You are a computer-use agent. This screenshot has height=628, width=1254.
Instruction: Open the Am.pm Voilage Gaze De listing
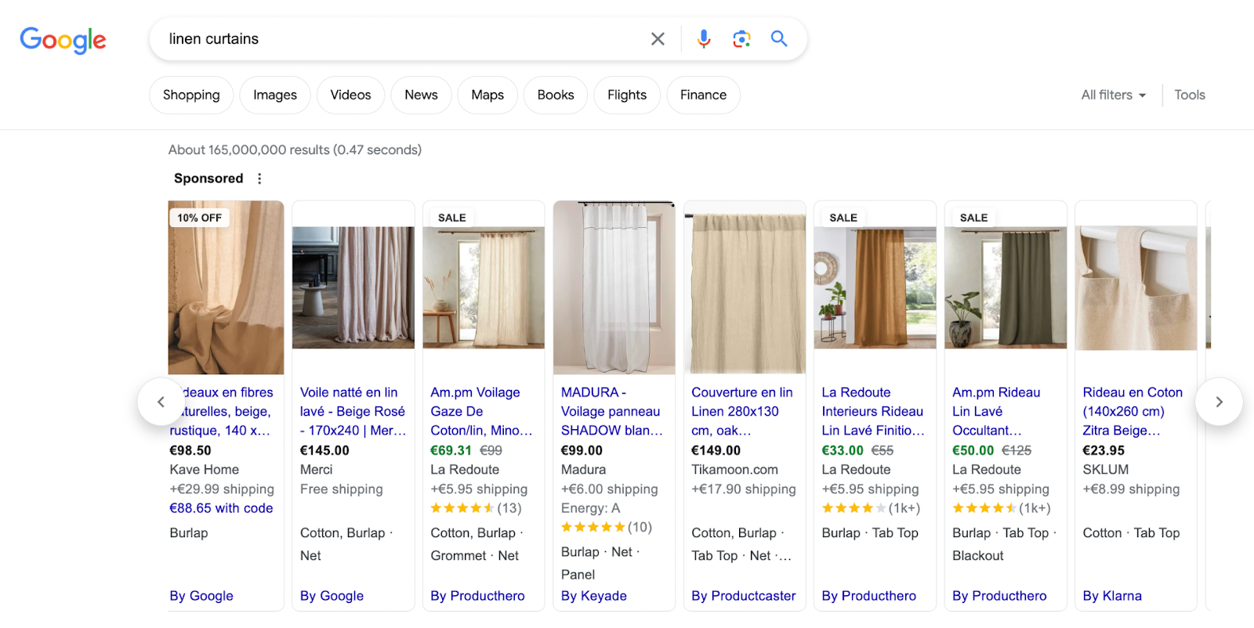pos(482,411)
